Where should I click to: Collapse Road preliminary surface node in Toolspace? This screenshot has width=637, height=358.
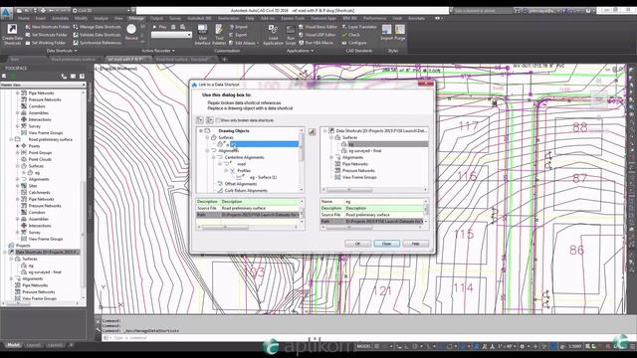click(x=11, y=139)
